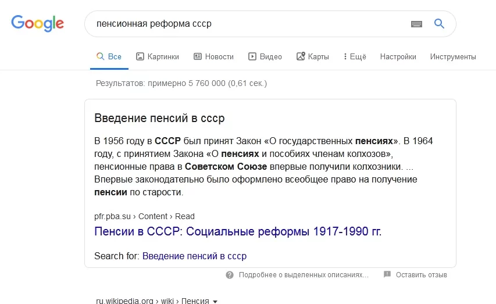Click the Оставить отзыв link
Image resolution: width=496 pixels, height=304 pixels.
[x=422, y=275]
